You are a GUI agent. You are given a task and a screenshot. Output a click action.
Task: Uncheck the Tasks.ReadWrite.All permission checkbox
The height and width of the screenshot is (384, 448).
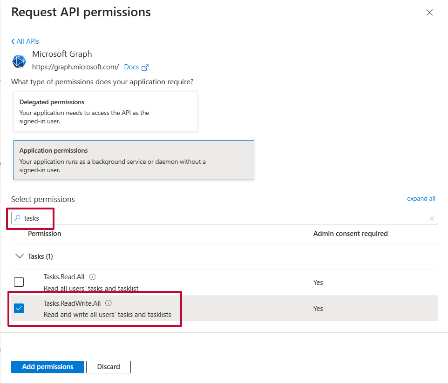[19, 308]
